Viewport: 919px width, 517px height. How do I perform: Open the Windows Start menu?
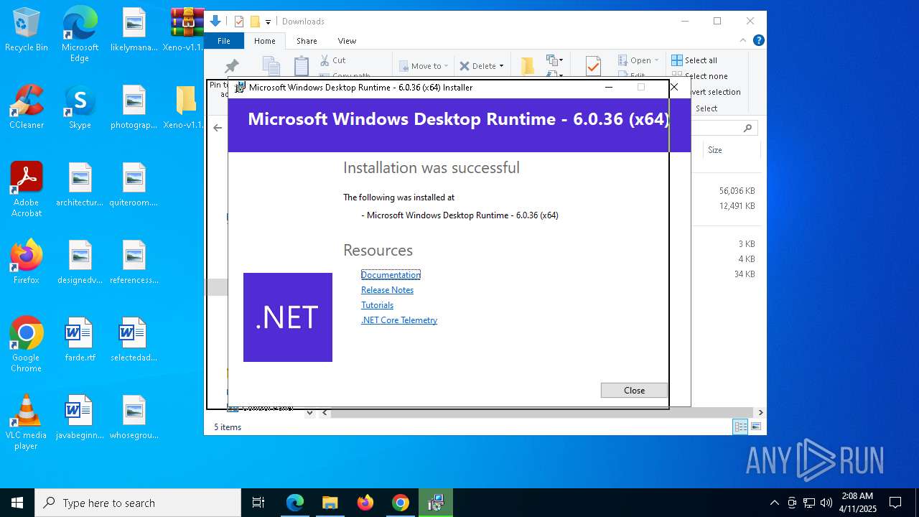(17, 503)
